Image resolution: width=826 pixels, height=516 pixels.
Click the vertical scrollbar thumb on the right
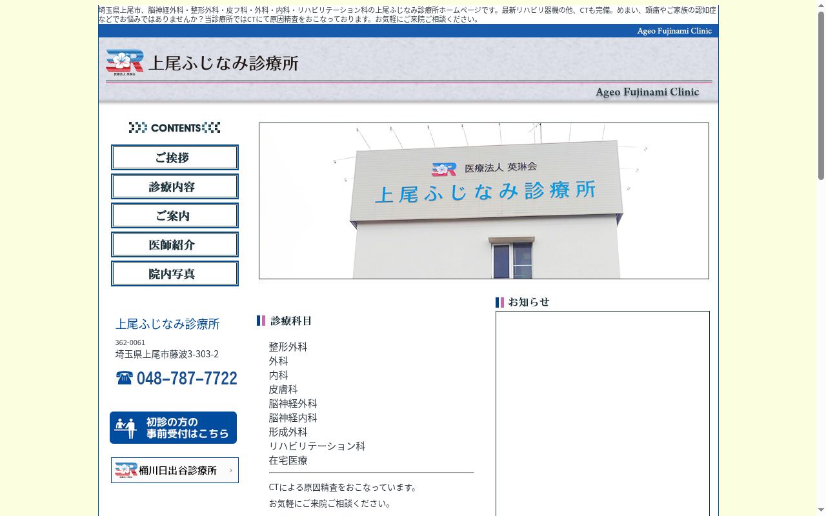click(x=821, y=95)
